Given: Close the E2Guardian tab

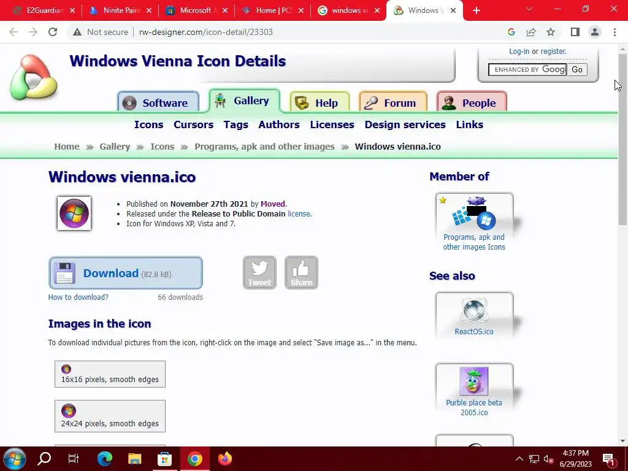Looking at the screenshot, I should [72, 10].
